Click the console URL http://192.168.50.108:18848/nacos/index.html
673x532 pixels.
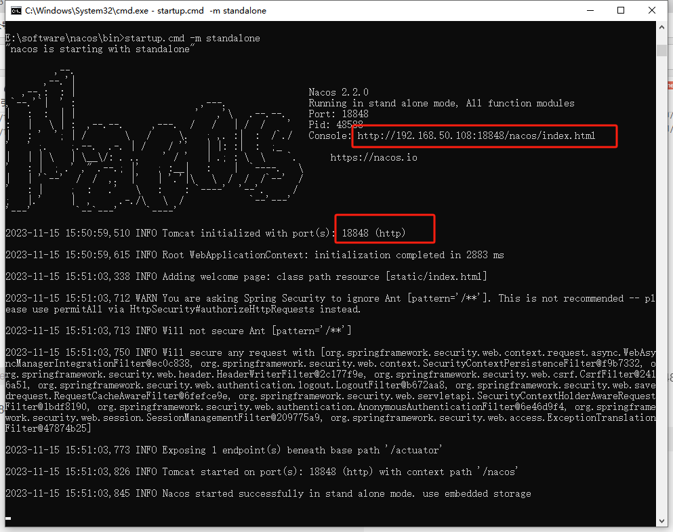[x=476, y=136]
